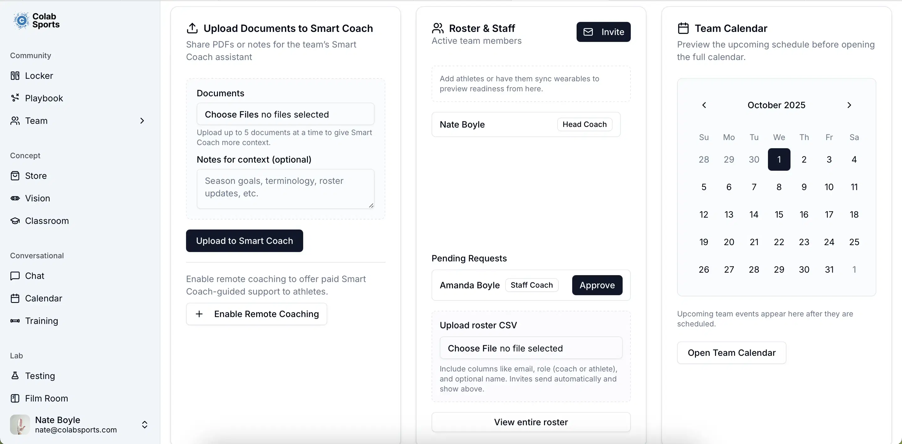Open the Locker section from sidebar

pyautogui.click(x=15, y=76)
